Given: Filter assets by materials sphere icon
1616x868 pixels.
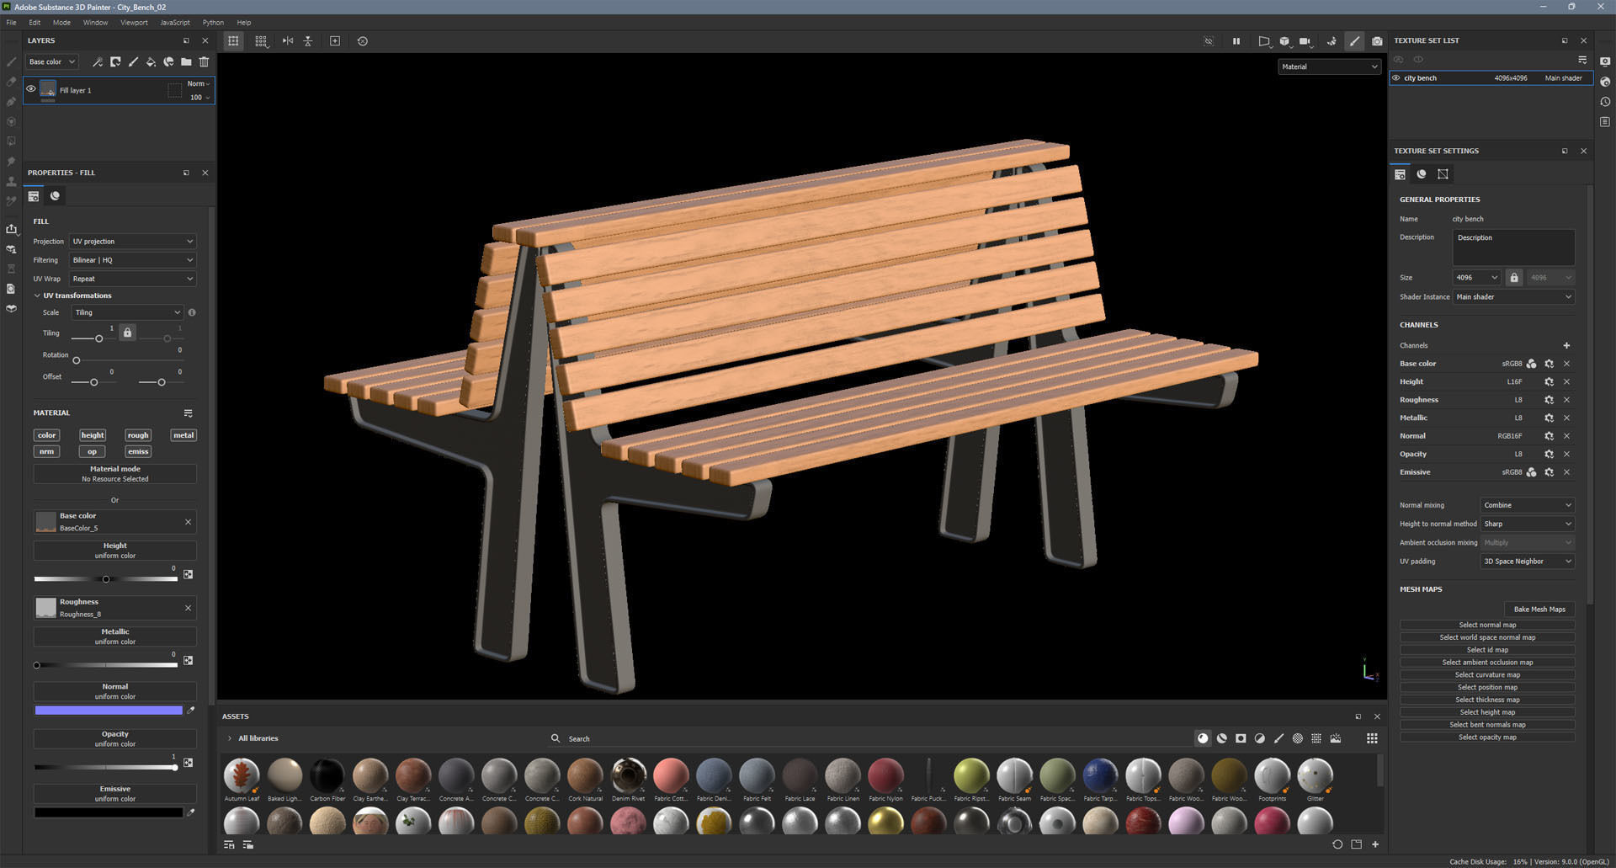Looking at the screenshot, I should [1203, 738].
